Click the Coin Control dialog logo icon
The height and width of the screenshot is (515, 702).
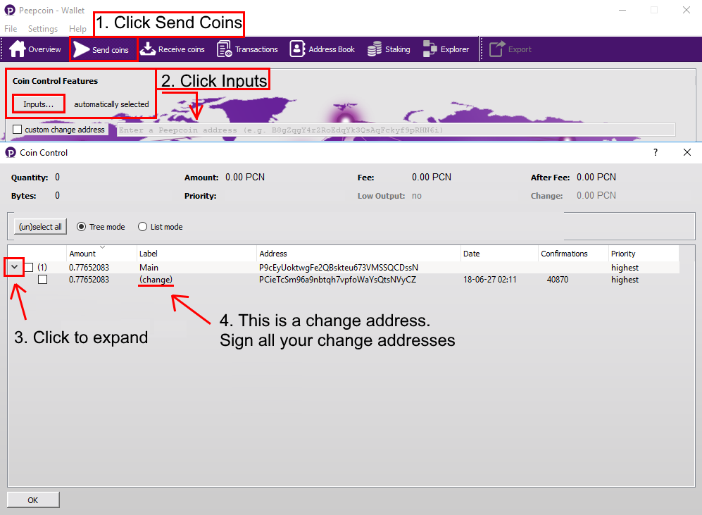point(11,153)
